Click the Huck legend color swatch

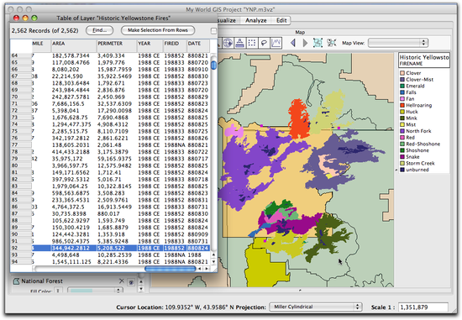[x=402, y=112]
